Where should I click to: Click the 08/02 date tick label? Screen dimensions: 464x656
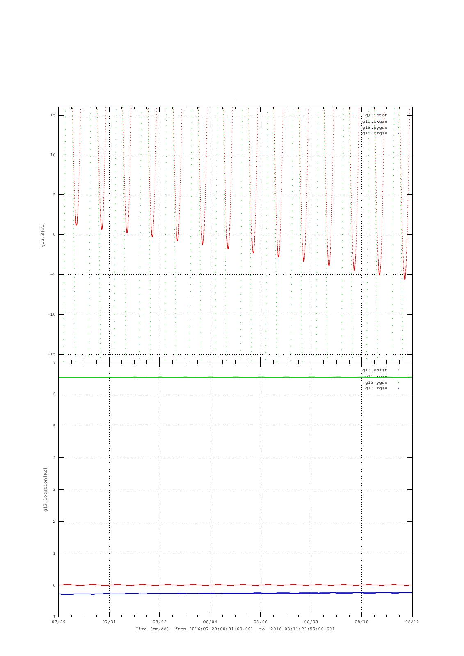click(160, 622)
